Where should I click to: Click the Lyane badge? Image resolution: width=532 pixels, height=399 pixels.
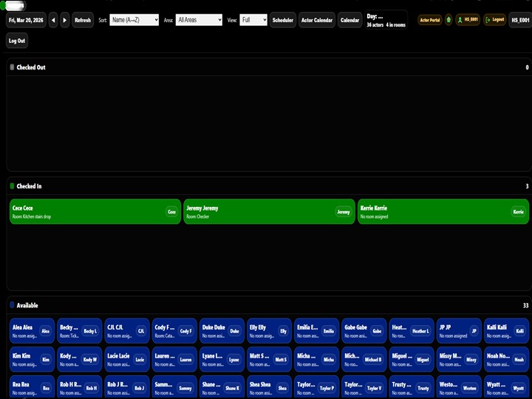point(234,359)
